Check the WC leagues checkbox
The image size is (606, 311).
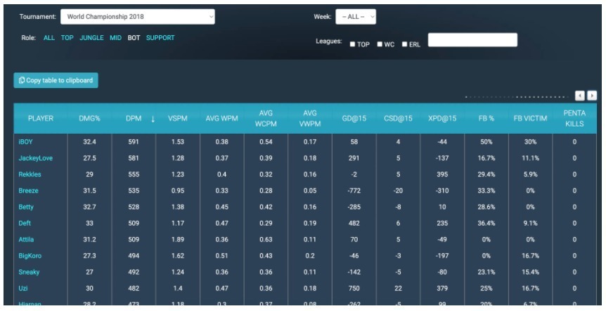pyautogui.click(x=380, y=44)
